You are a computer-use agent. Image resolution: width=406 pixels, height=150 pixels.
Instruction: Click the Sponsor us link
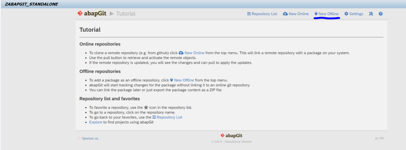[x=90, y=138]
